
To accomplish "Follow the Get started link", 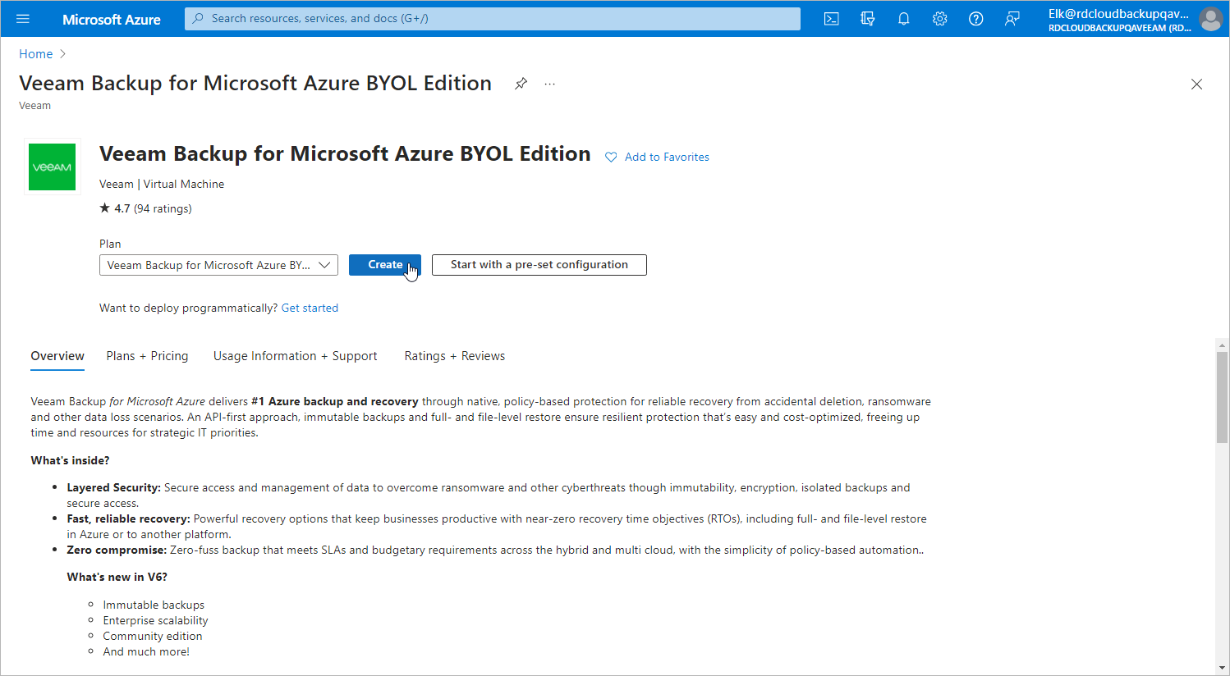I will coord(310,308).
